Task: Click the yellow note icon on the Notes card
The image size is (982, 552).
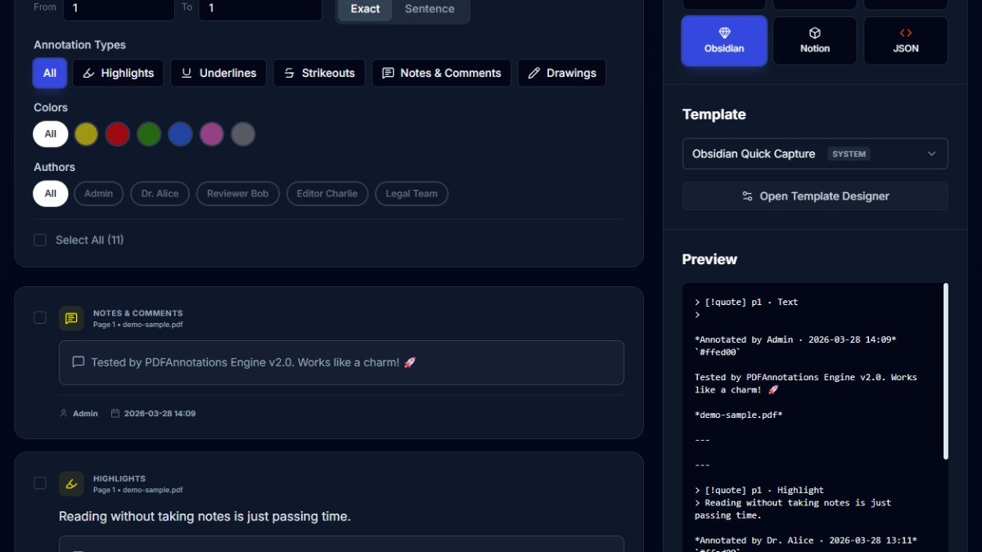Action: point(71,319)
